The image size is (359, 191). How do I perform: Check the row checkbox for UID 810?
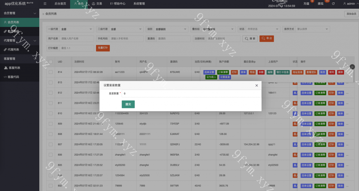(50, 114)
